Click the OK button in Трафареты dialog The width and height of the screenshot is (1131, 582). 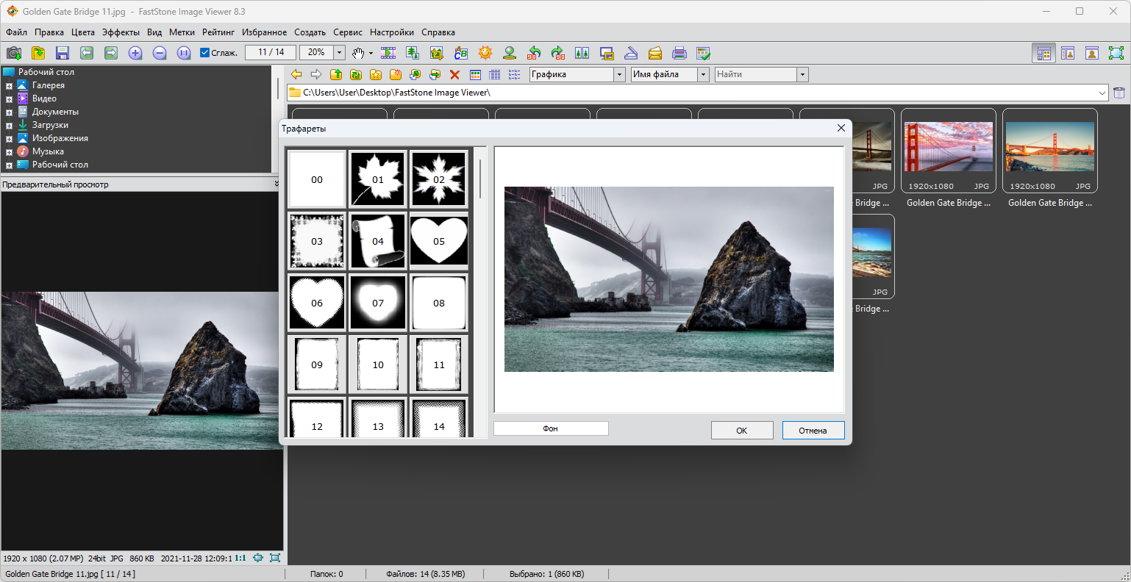(741, 431)
